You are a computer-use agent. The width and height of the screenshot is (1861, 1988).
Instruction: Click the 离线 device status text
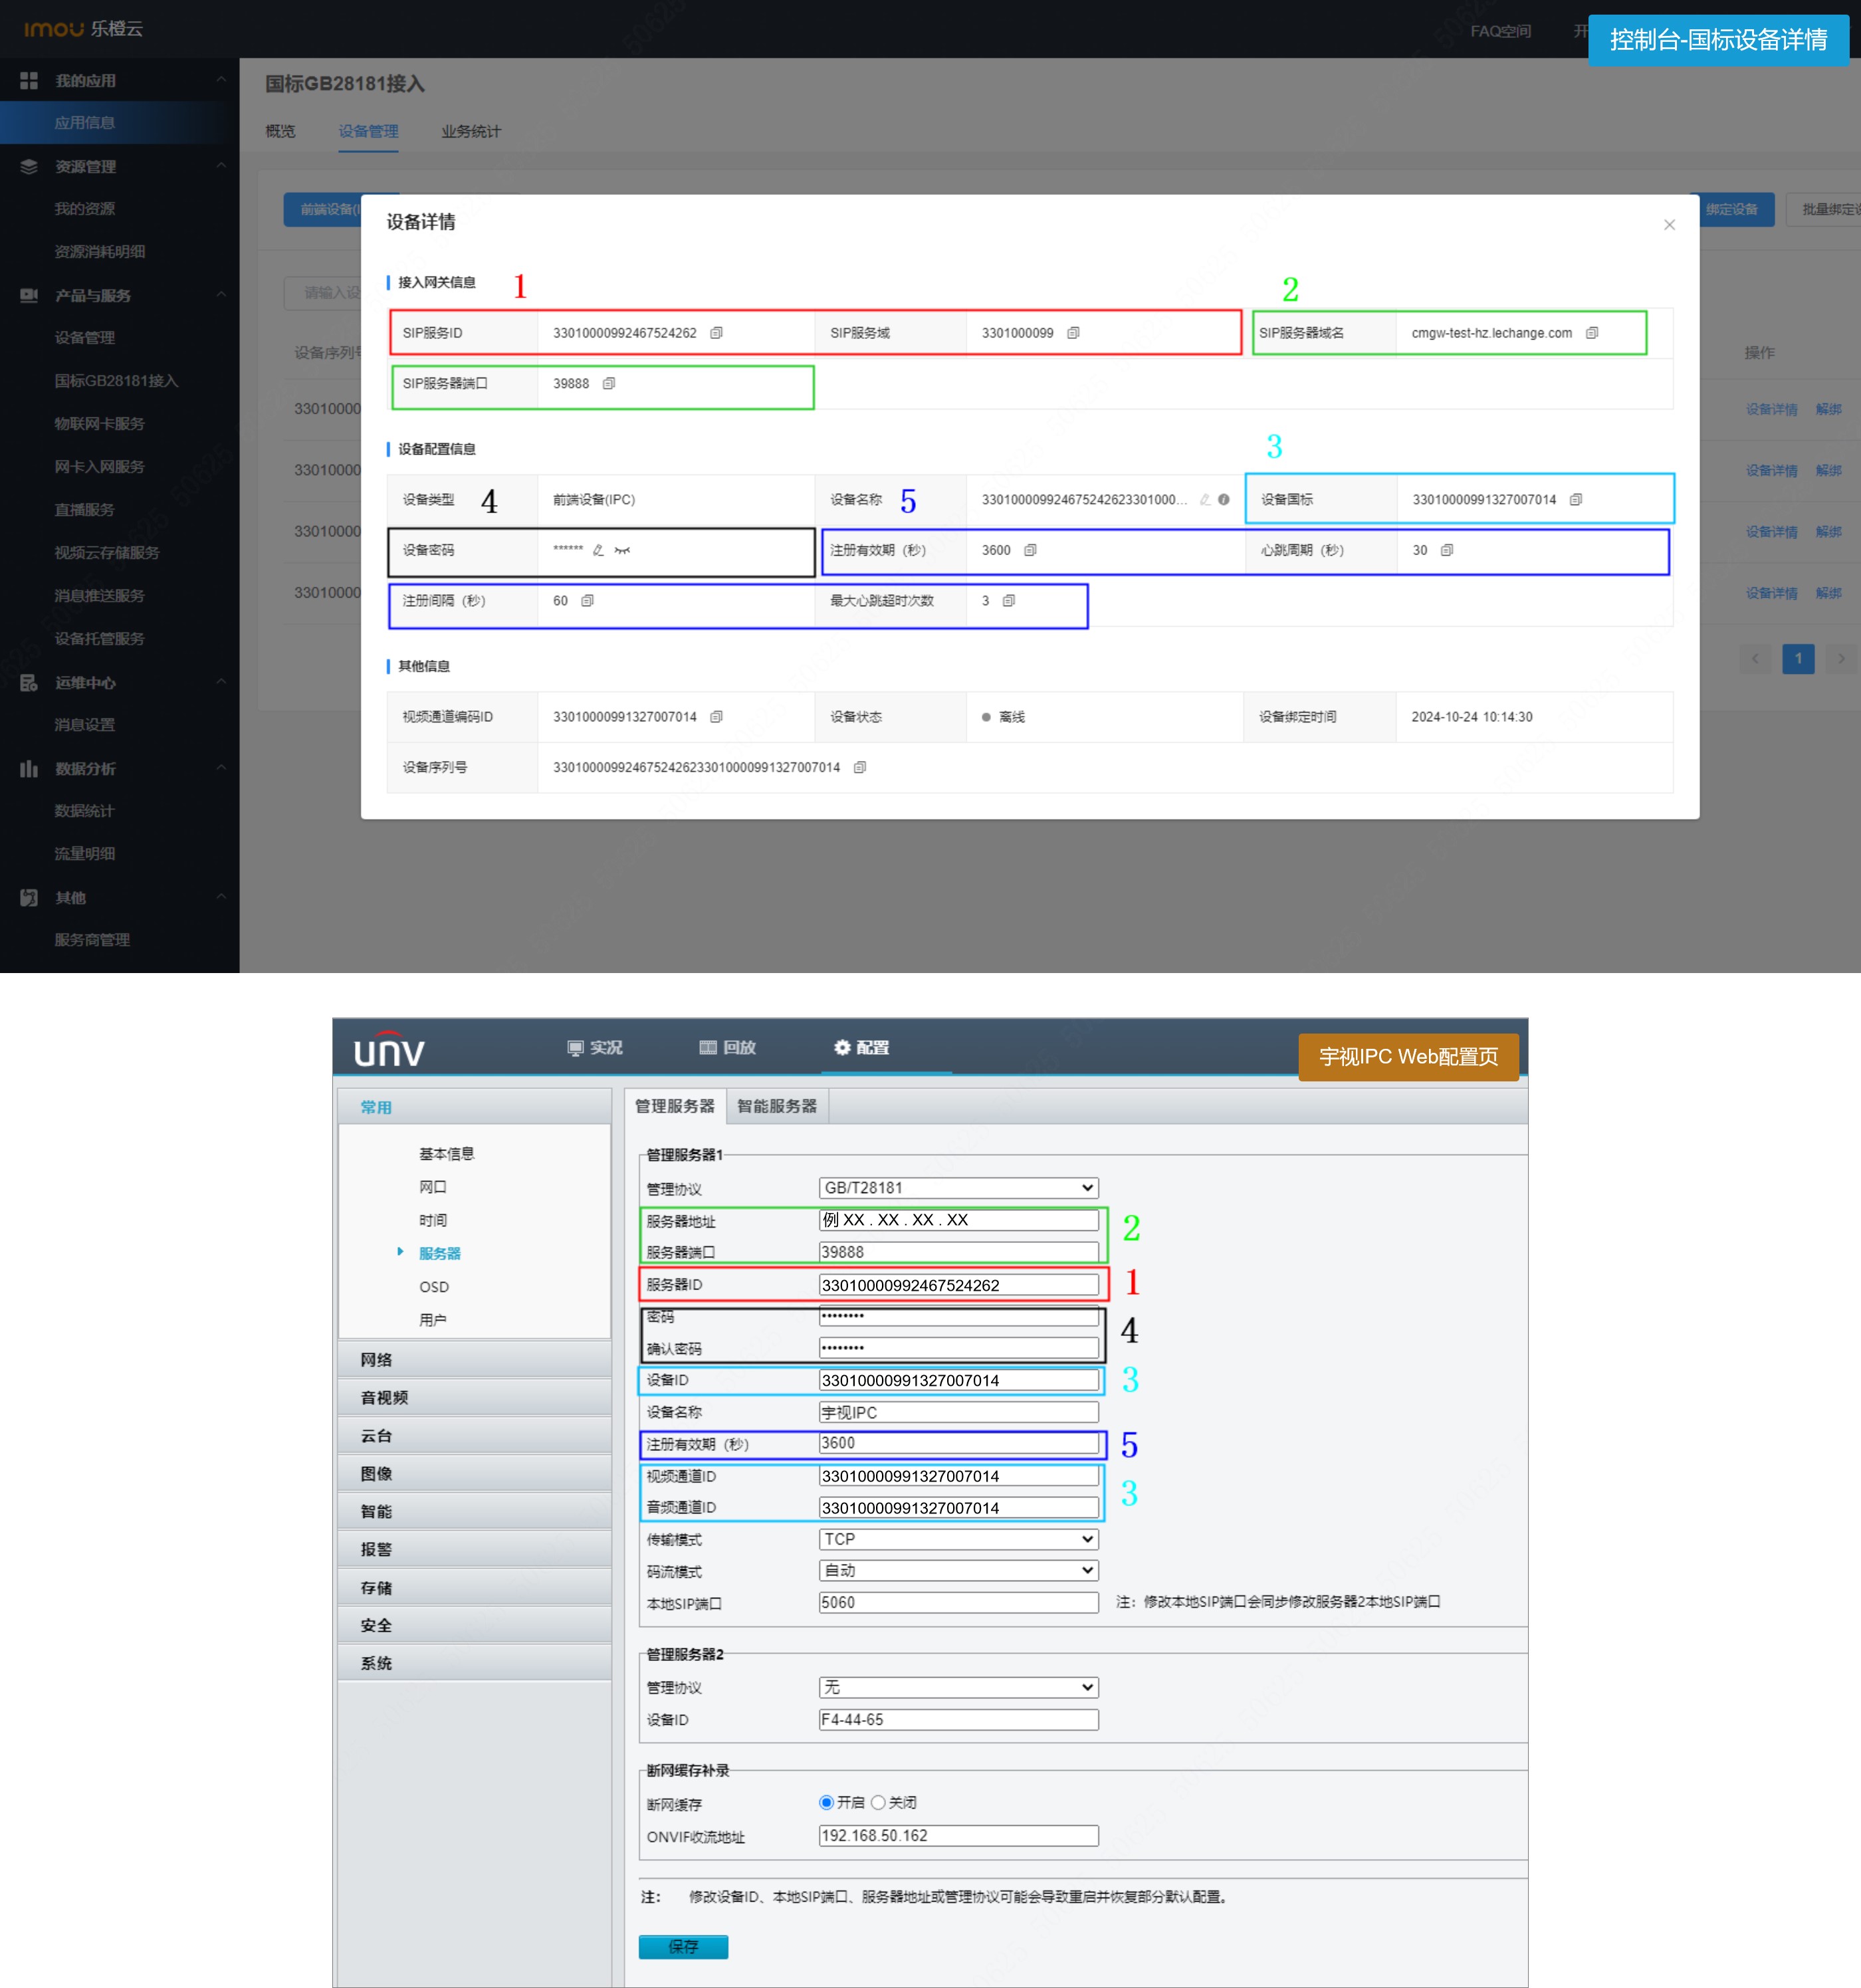tap(1012, 717)
